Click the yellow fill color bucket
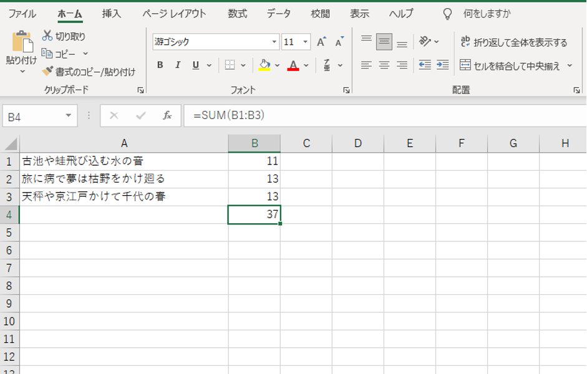This screenshot has width=587, height=374. coord(264,65)
